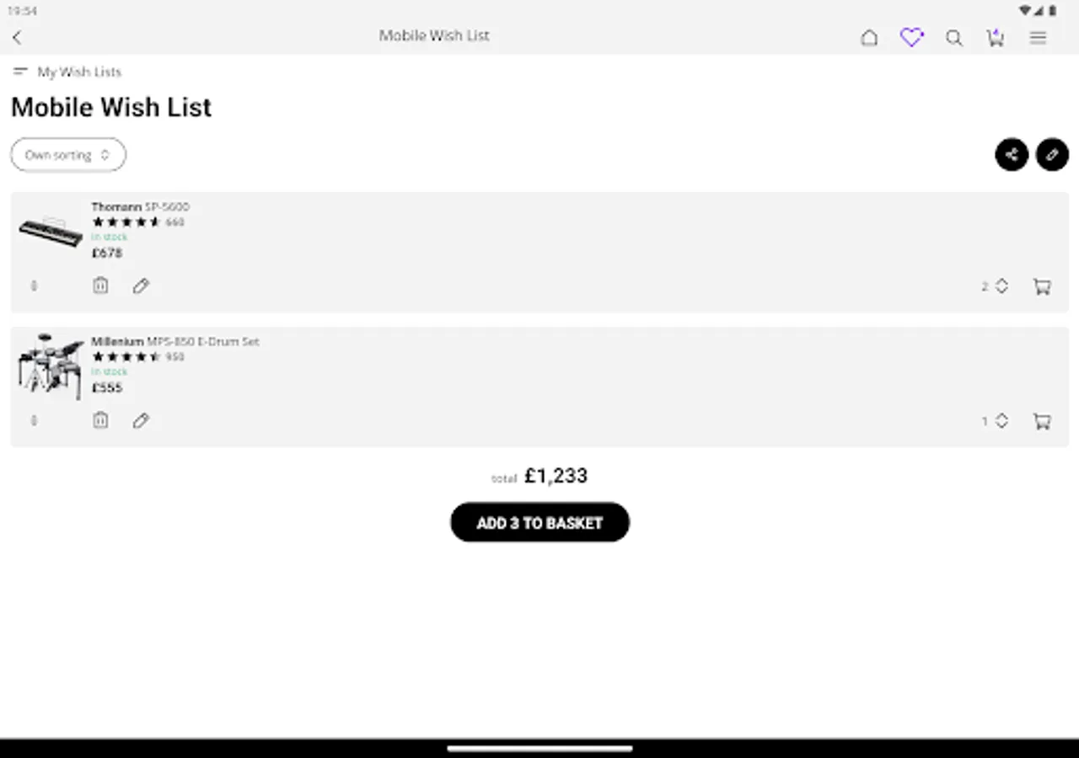
Task: Delete Thomann SP-5600 from wish list
Action: click(100, 286)
